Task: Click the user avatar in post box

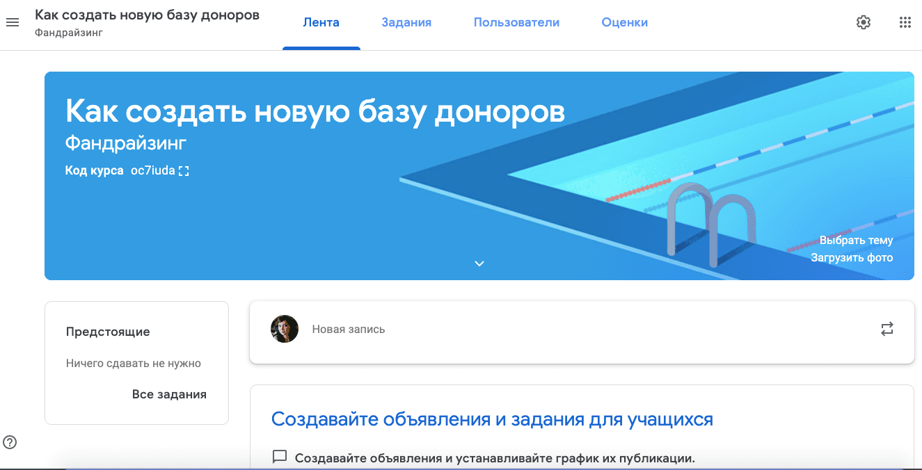Action: [x=285, y=329]
